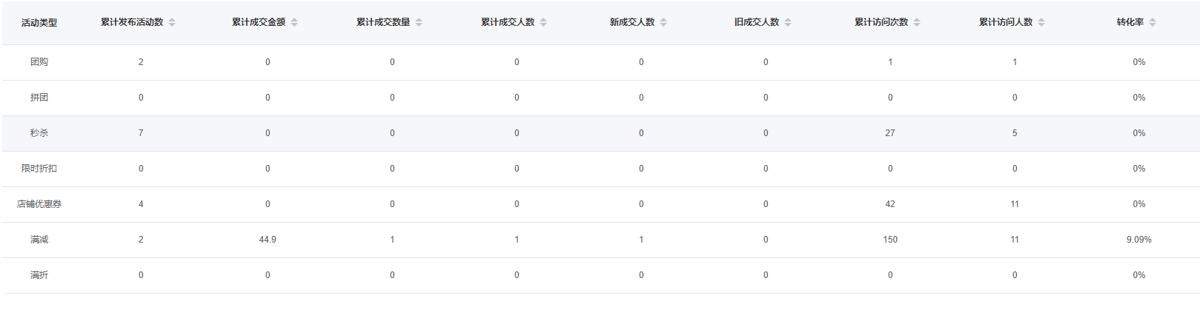The height and width of the screenshot is (321, 1200).
Task: Select the 团购 activity row
Action: point(39,62)
